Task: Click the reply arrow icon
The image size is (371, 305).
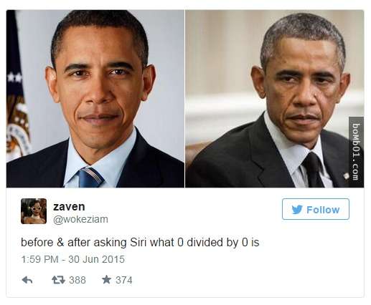Action: (27, 280)
